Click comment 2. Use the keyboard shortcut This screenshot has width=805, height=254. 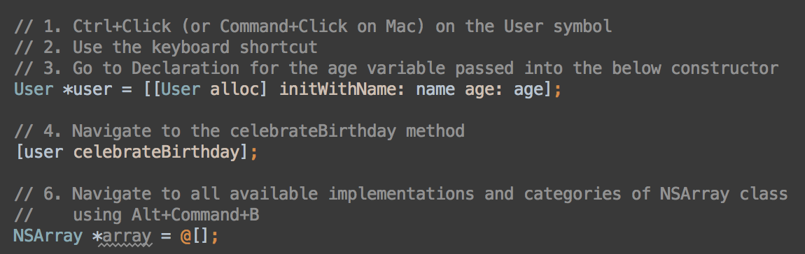(x=166, y=47)
